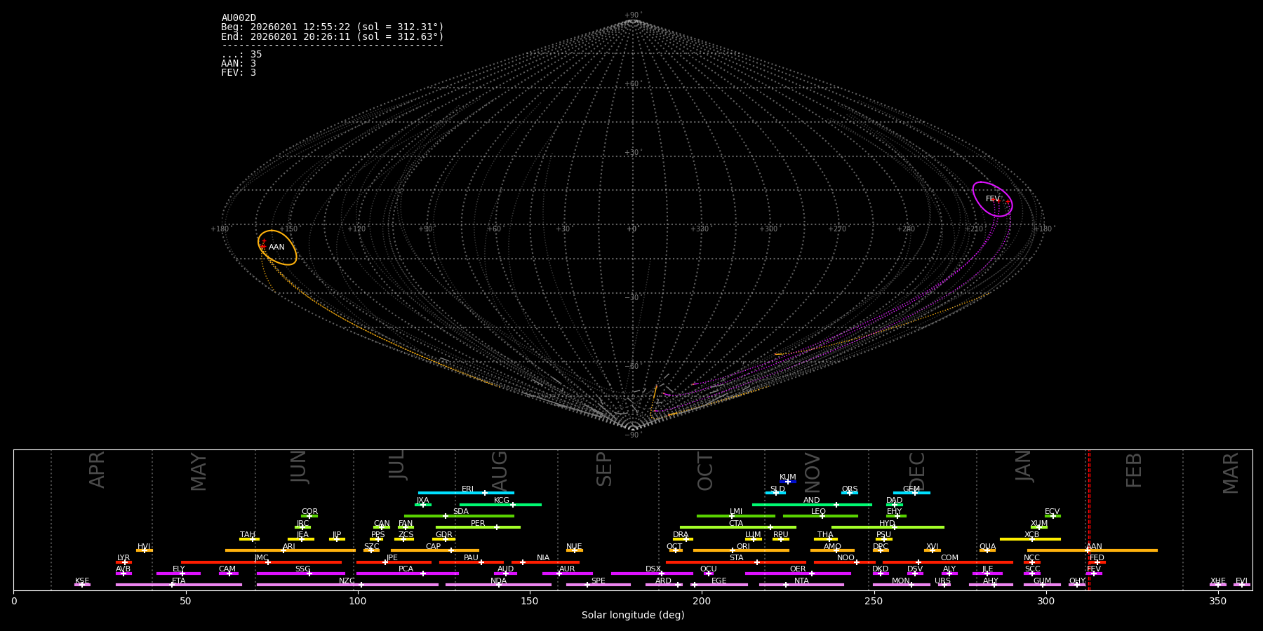
Task: Click the peak marker on the ORI bar
Action: point(733,550)
